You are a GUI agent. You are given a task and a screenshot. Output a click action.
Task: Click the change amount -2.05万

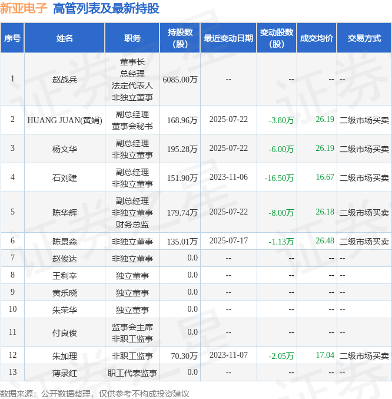pyautogui.click(x=281, y=356)
